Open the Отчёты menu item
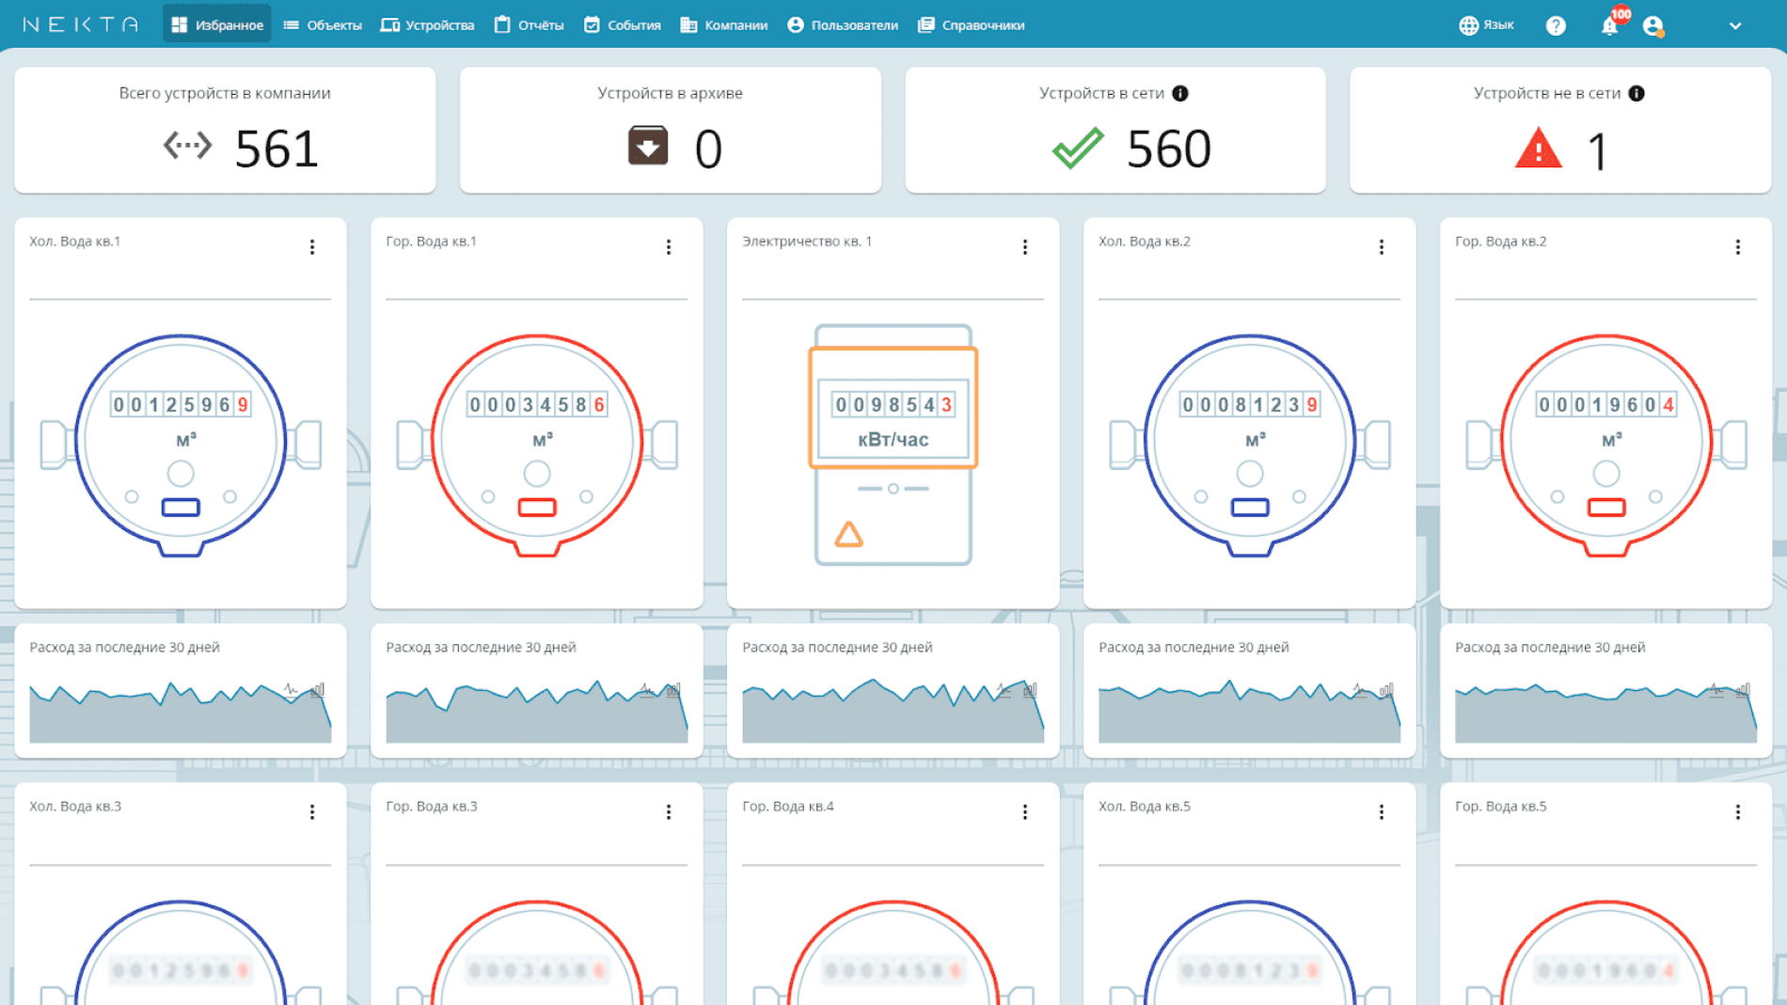 (x=530, y=25)
